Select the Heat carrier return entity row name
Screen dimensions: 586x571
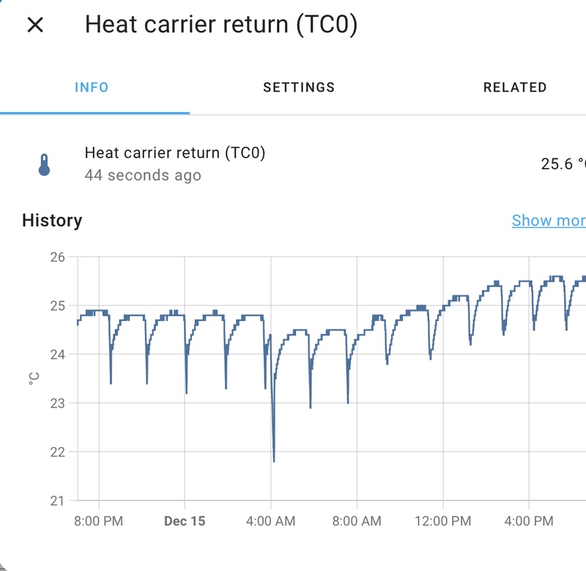coord(175,153)
